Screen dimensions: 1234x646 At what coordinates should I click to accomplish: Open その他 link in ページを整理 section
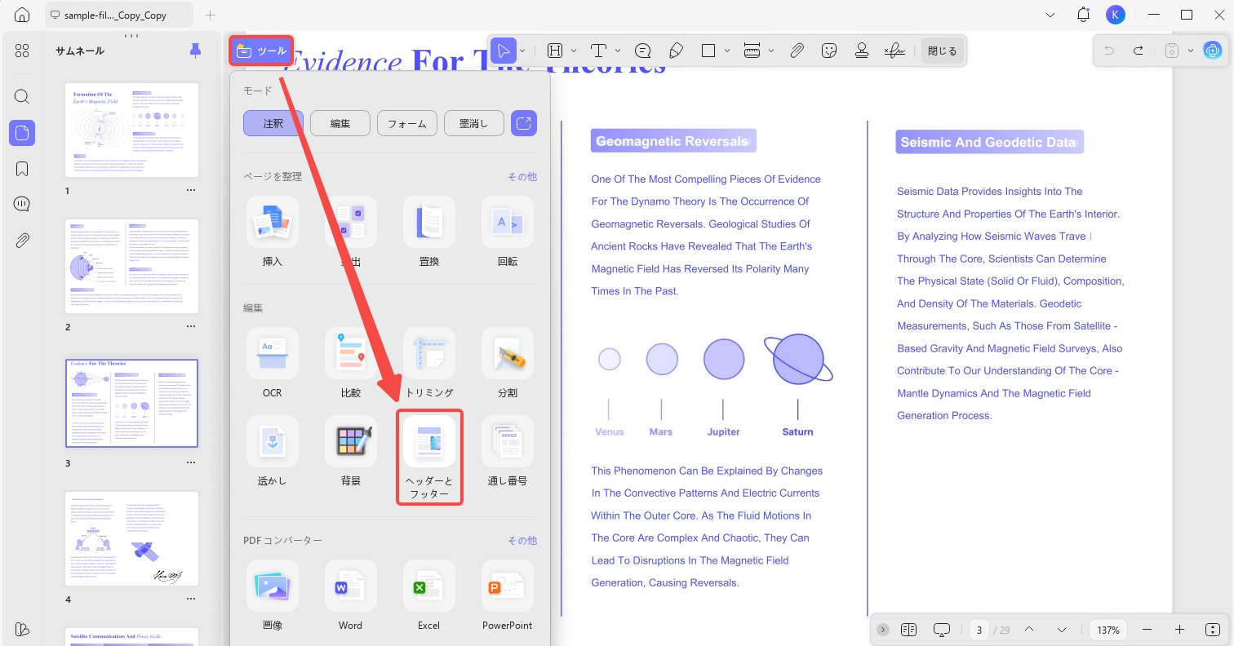pyautogui.click(x=522, y=176)
